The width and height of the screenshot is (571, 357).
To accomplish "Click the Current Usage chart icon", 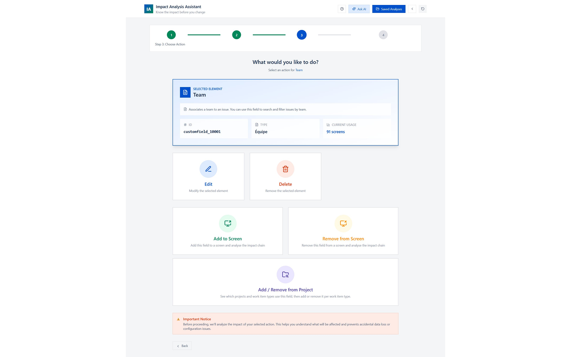I will coord(328,125).
